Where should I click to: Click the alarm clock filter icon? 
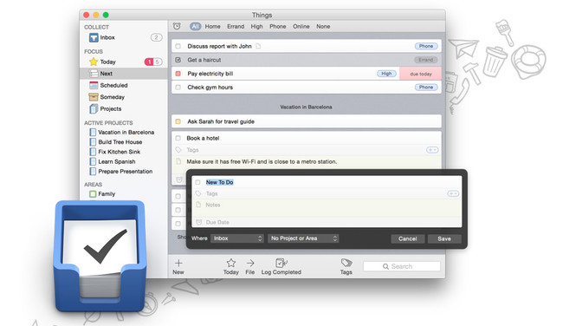(177, 26)
